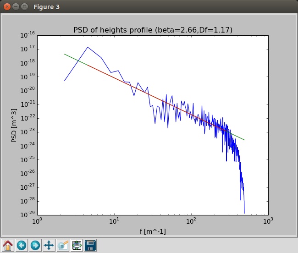The width and height of the screenshot is (298, 253).
Task: Click the 'Figure 3' window title text
Action: point(46,7)
